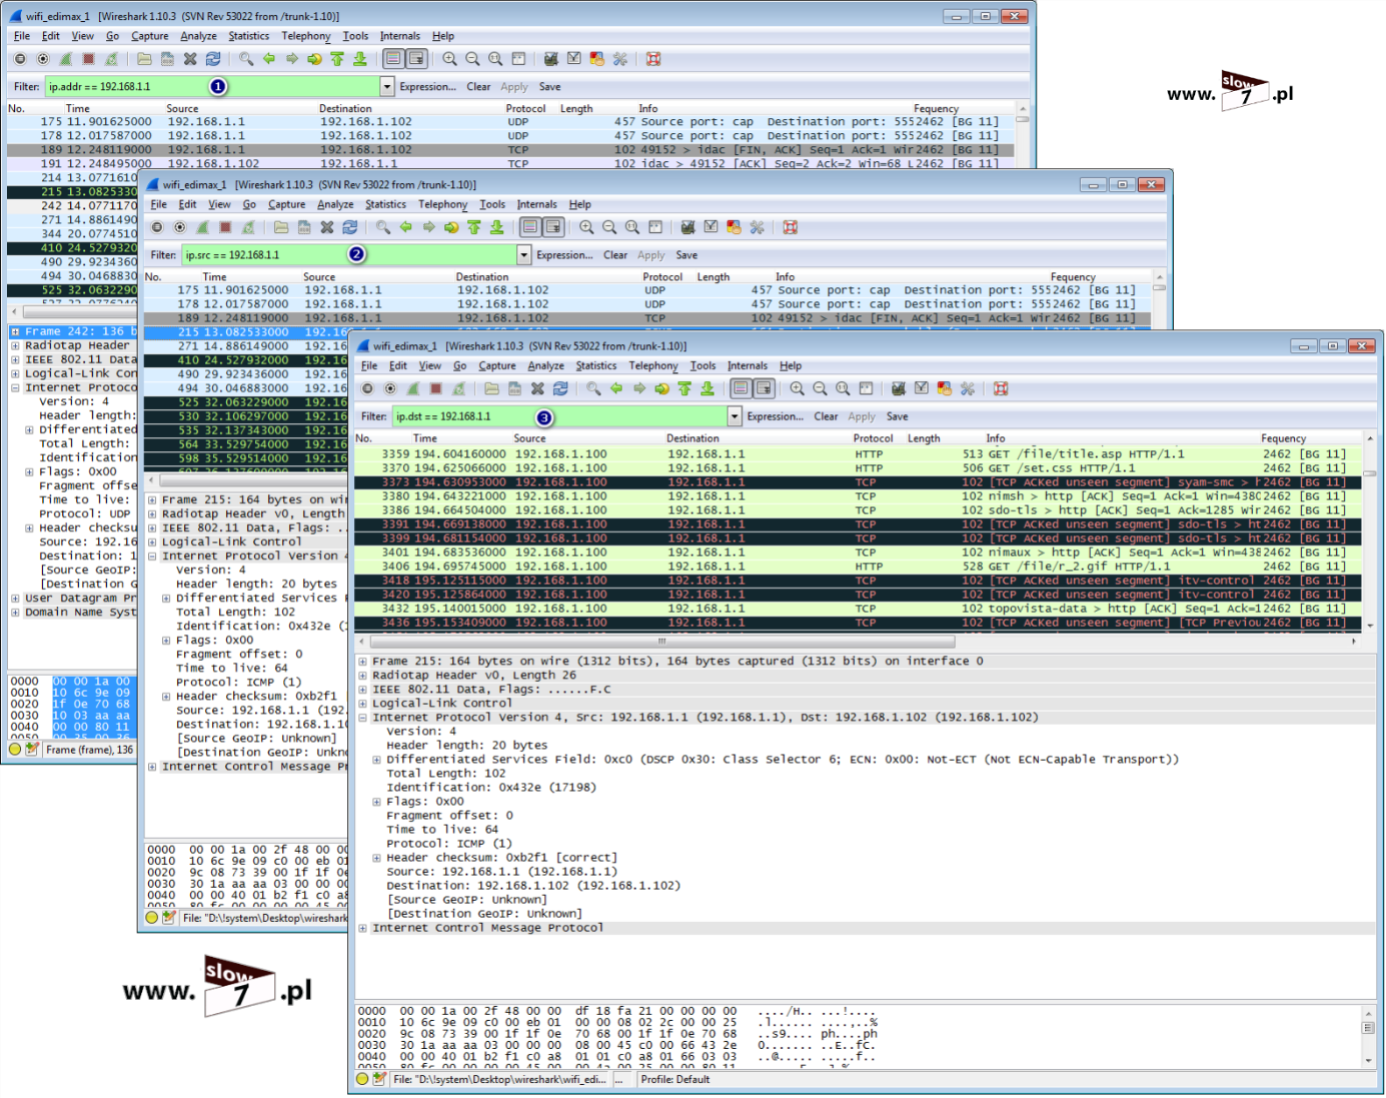Image resolution: width=1386 pixels, height=1098 pixels.
Task: Focus the ip.src == 192.168.1.1 filter field
Action: (350, 256)
